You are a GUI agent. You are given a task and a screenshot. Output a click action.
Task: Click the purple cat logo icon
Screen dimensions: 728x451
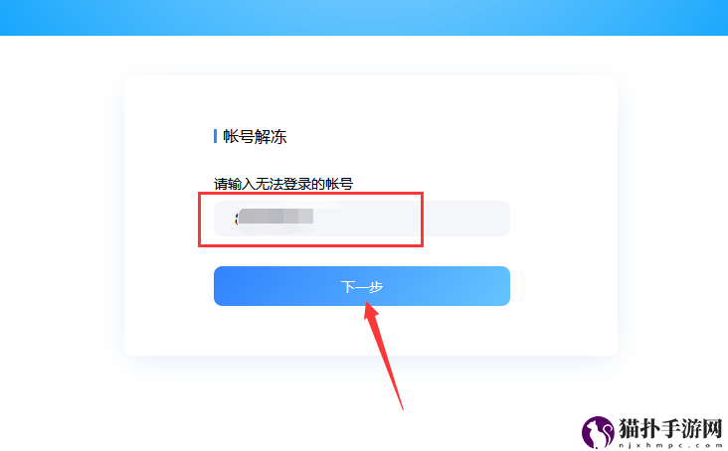tap(598, 432)
